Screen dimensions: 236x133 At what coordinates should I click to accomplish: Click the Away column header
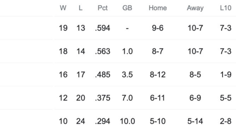point(195,8)
